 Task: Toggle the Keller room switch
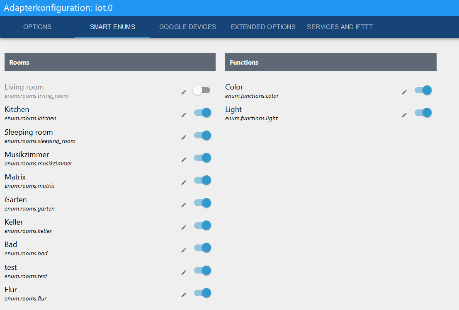point(203,225)
